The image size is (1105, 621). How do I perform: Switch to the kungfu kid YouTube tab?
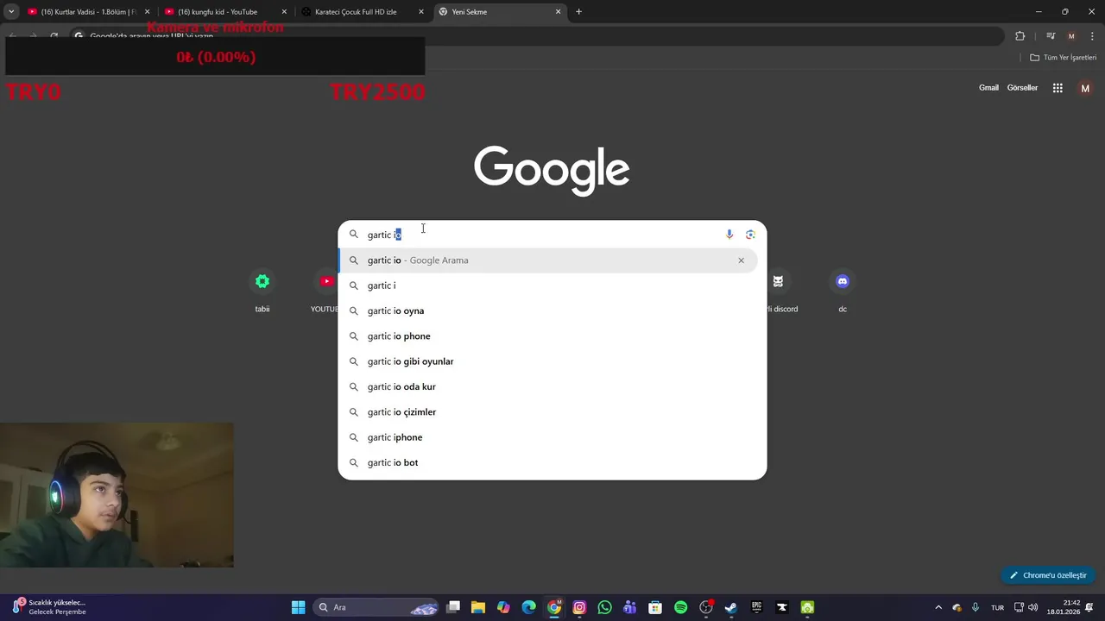pos(224,12)
